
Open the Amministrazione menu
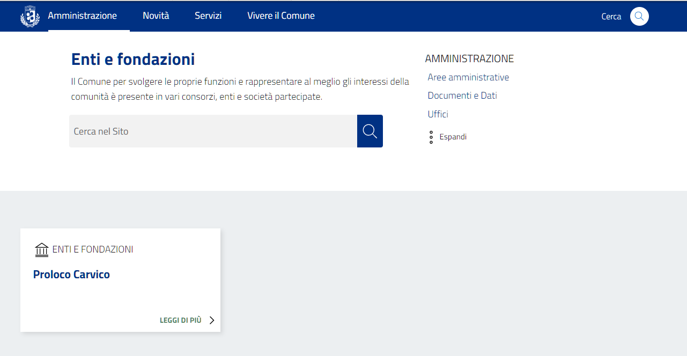[x=83, y=16]
